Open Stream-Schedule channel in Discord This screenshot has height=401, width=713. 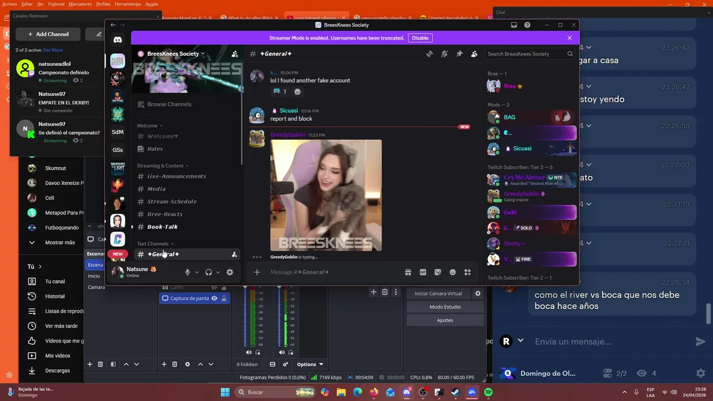pyautogui.click(x=172, y=202)
